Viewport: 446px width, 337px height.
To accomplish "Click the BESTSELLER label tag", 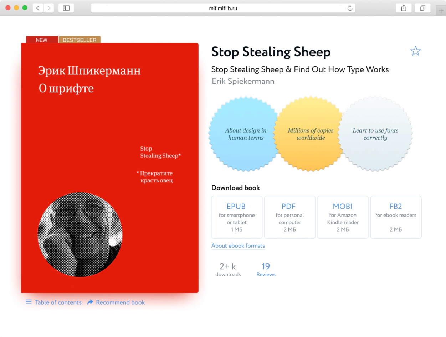I will point(80,40).
